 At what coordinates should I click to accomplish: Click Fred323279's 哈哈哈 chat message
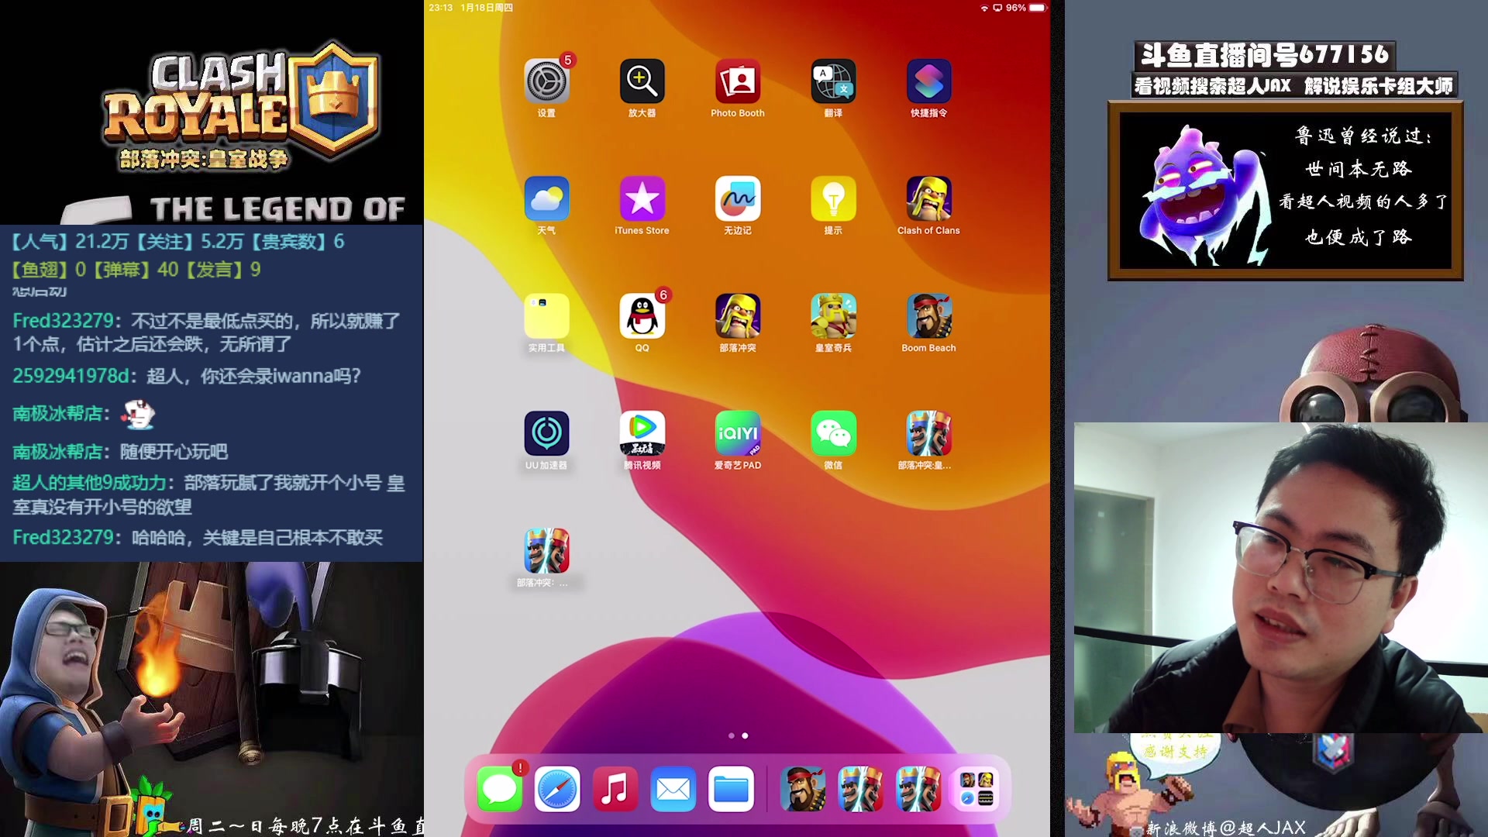(x=198, y=538)
